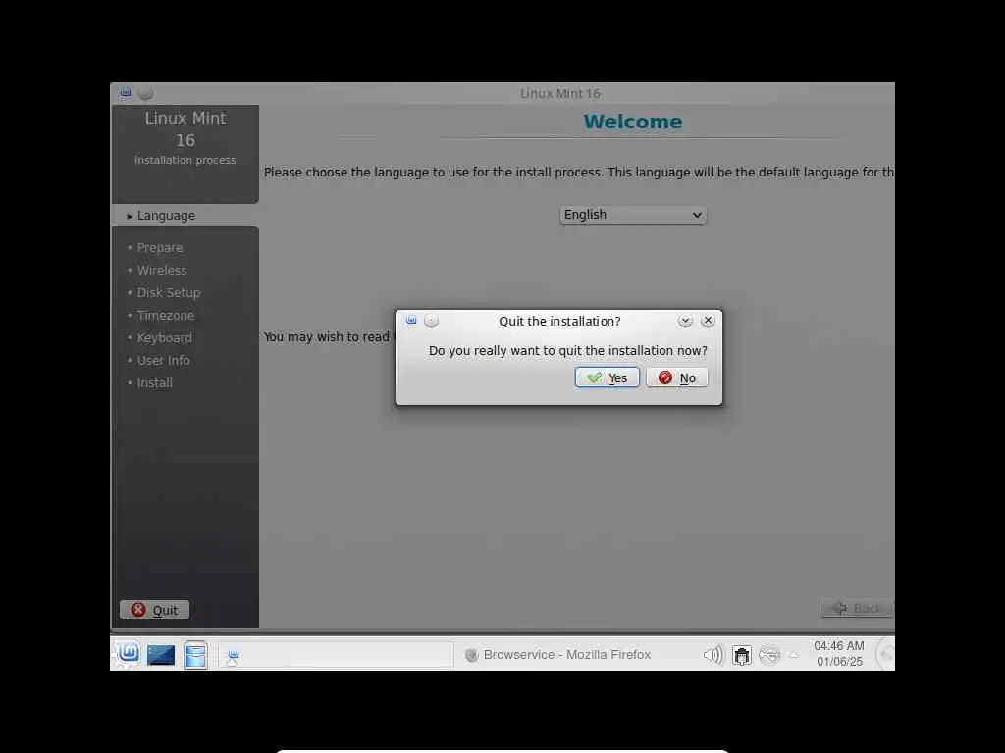Select the Prepare step in the sidebar
This screenshot has width=1005, height=753.
(x=160, y=248)
